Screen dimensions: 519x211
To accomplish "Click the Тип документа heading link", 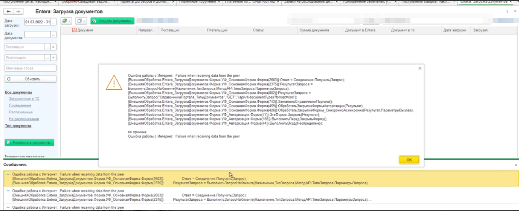I will pos(18,126).
